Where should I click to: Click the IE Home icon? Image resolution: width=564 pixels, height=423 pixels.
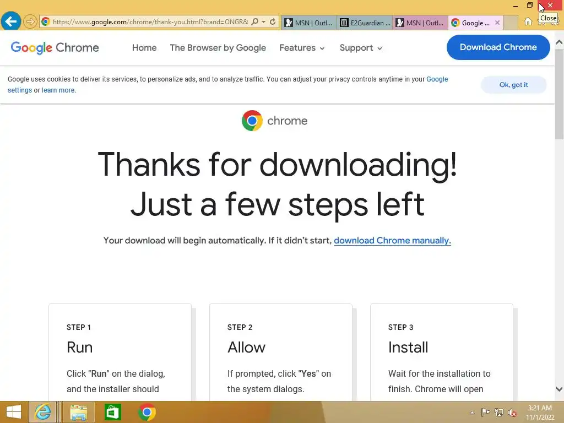pyautogui.click(x=528, y=21)
